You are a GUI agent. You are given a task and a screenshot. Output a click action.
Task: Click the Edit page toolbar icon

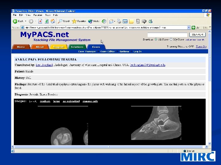pyautogui.click(x=125, y=21)
